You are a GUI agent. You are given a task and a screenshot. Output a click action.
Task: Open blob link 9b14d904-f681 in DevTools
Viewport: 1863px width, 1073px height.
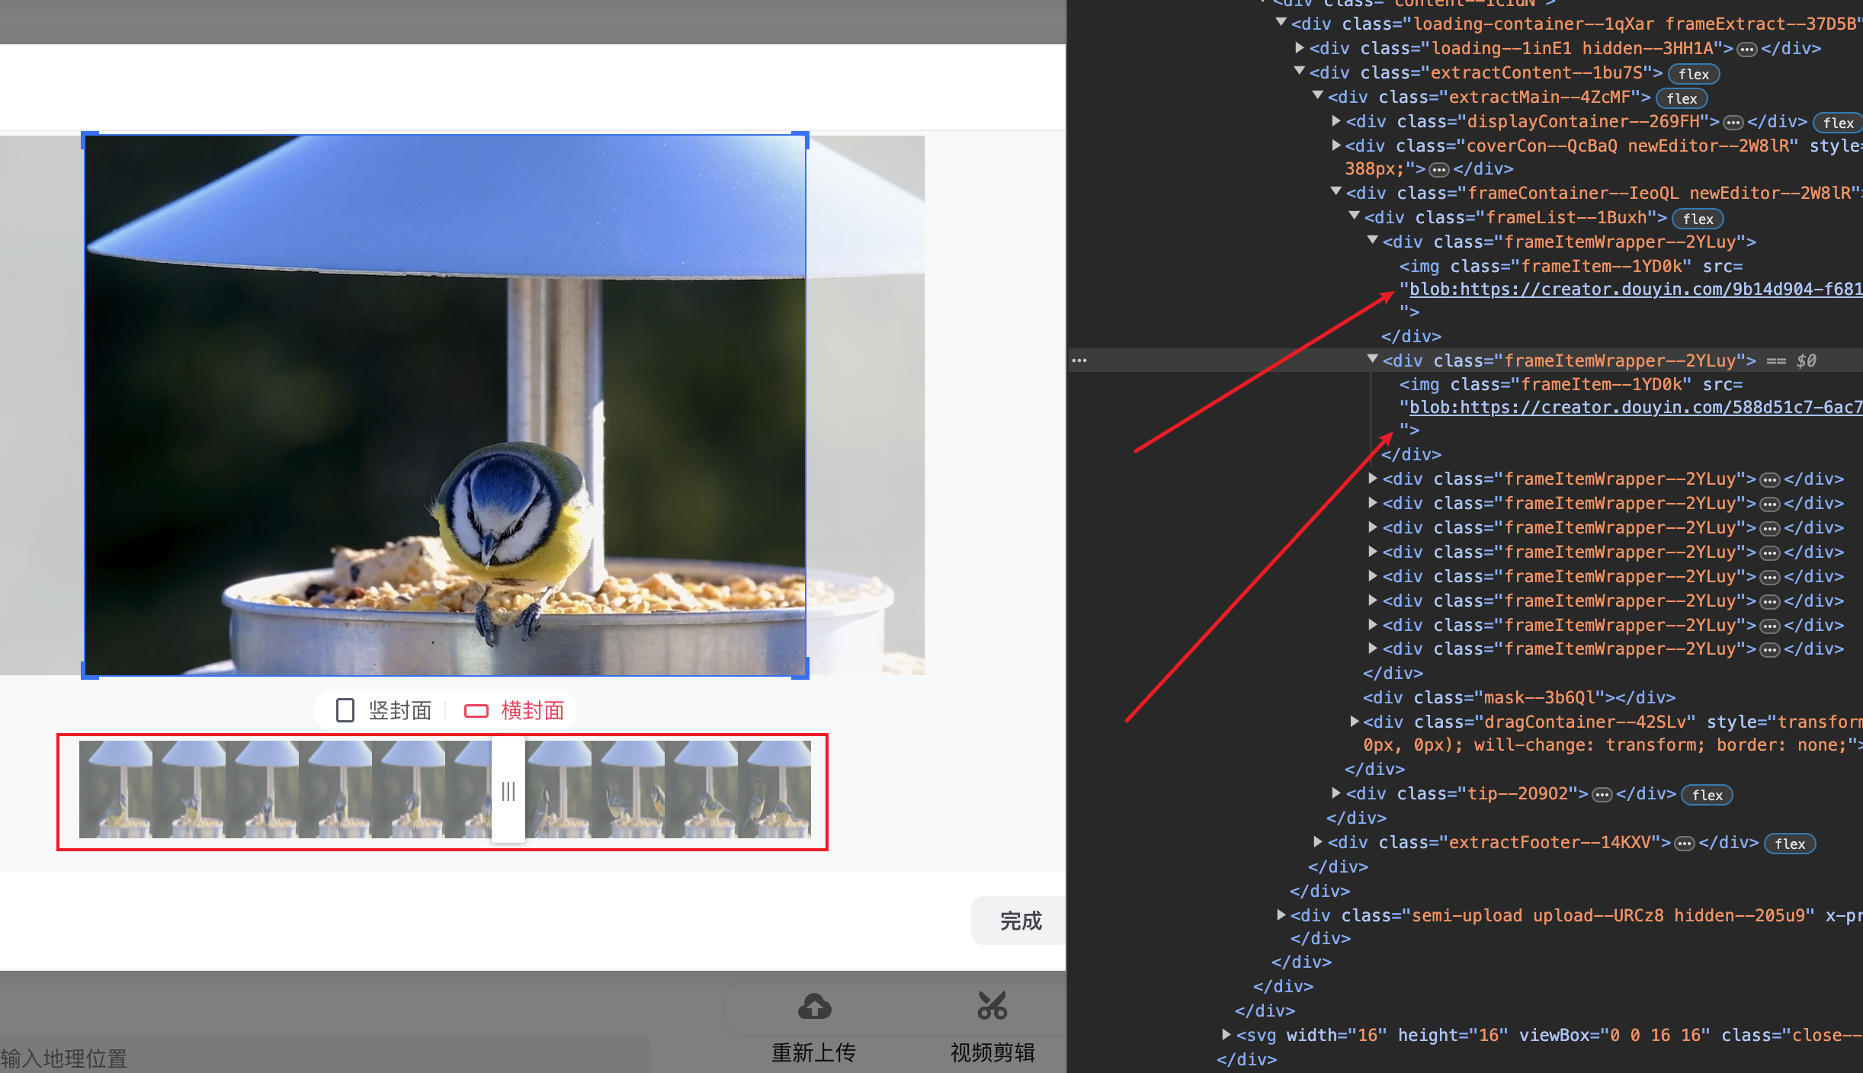(1636, 290)
